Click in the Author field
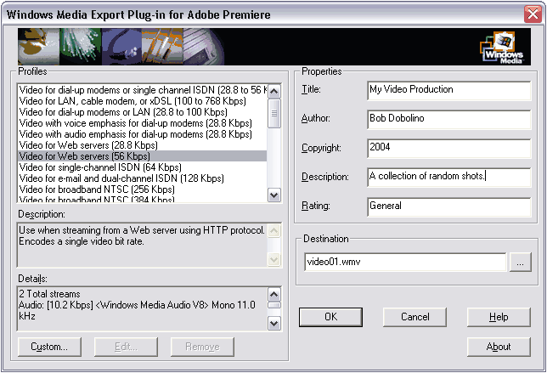The height and width of the screenshot is (373, 547). pos(449,119)
